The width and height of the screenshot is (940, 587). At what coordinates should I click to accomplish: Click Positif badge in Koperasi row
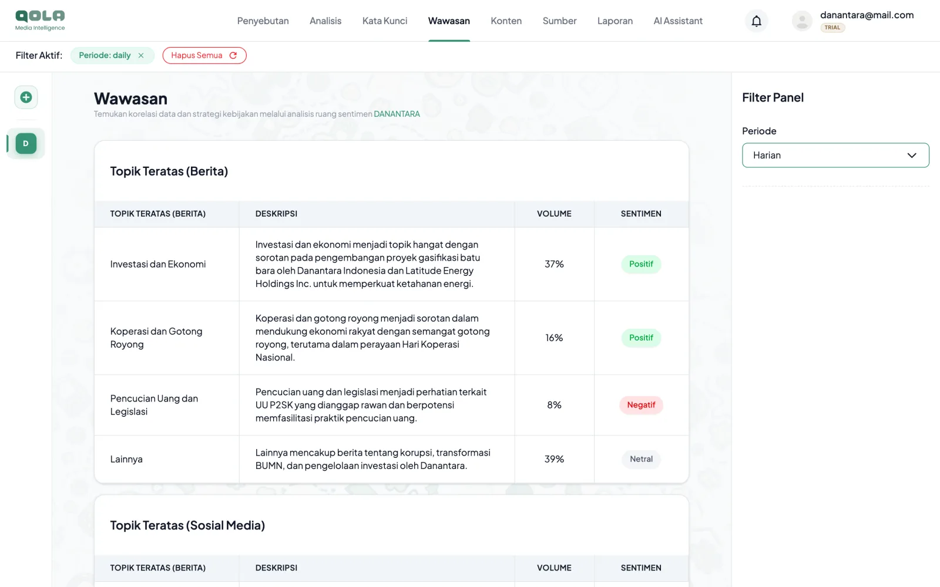641,338
